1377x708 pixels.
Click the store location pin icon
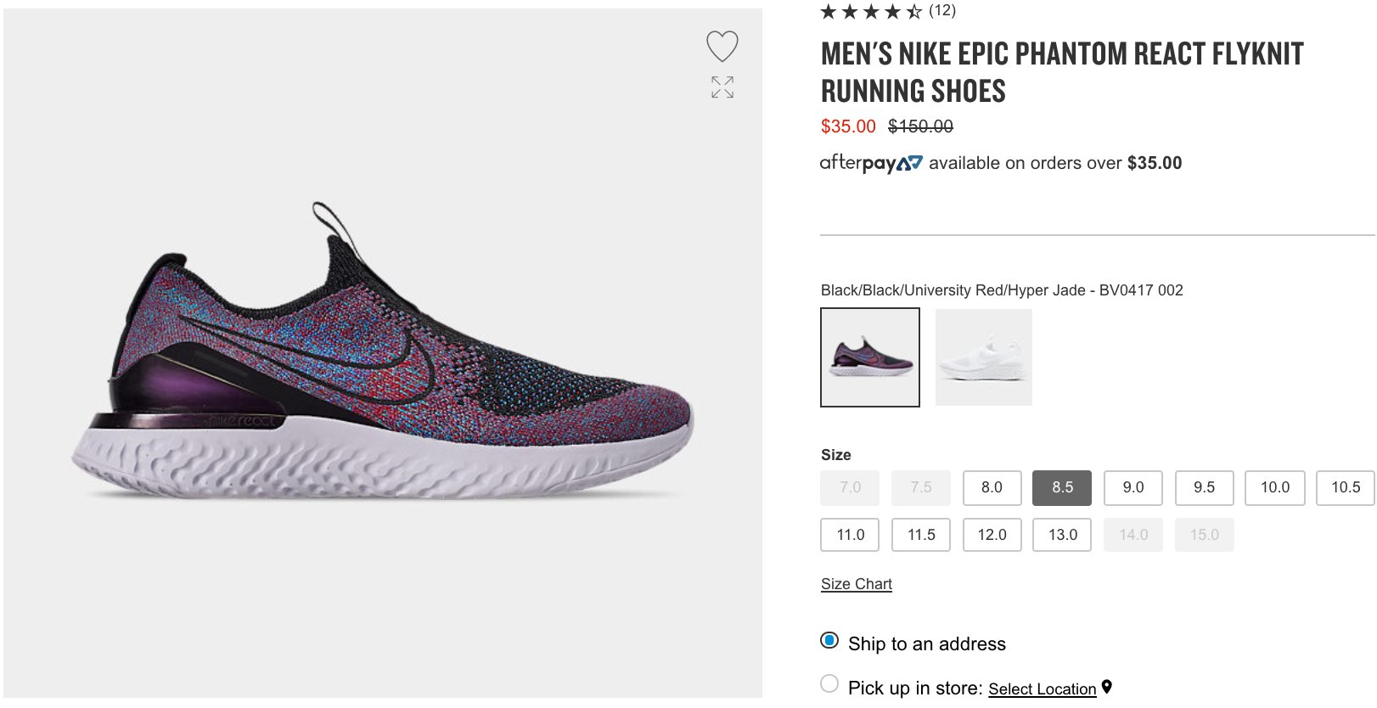tap(1107, 687)
